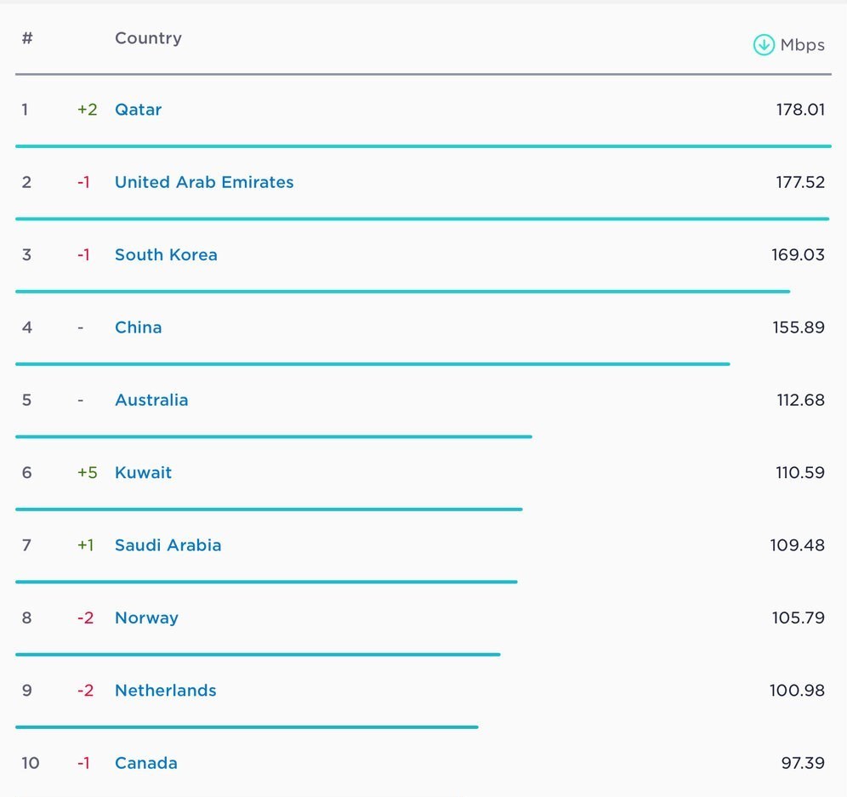Click the # rank column header
847x797 pixels.
point(27,38)
